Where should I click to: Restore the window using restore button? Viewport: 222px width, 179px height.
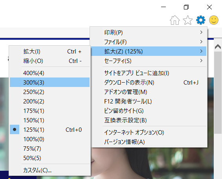[x=186, y=7]
